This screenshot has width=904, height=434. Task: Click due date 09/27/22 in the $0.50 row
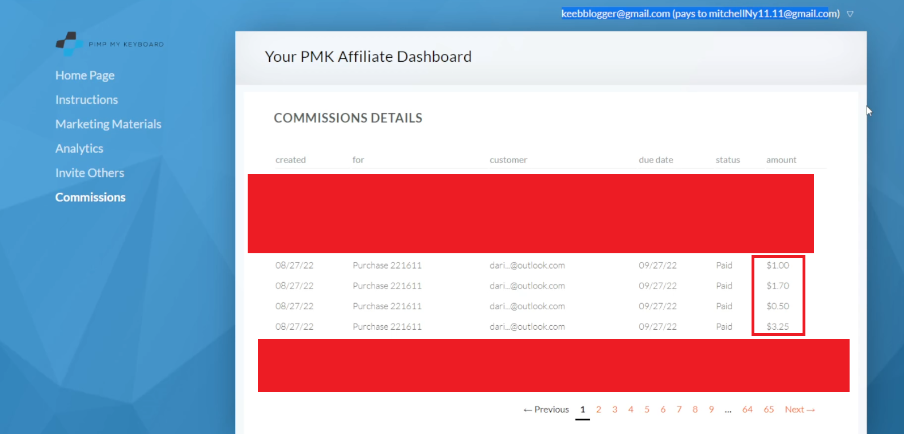click(x=657, y=306)
